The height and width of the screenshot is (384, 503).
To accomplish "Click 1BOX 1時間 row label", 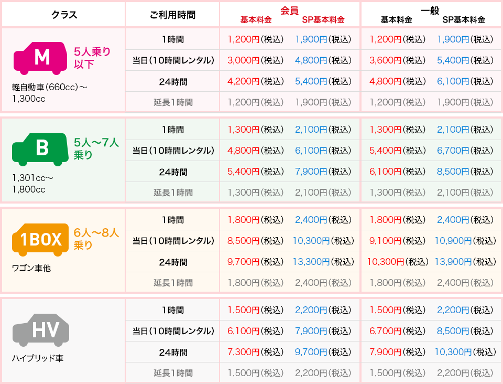I will coord(173,220).
